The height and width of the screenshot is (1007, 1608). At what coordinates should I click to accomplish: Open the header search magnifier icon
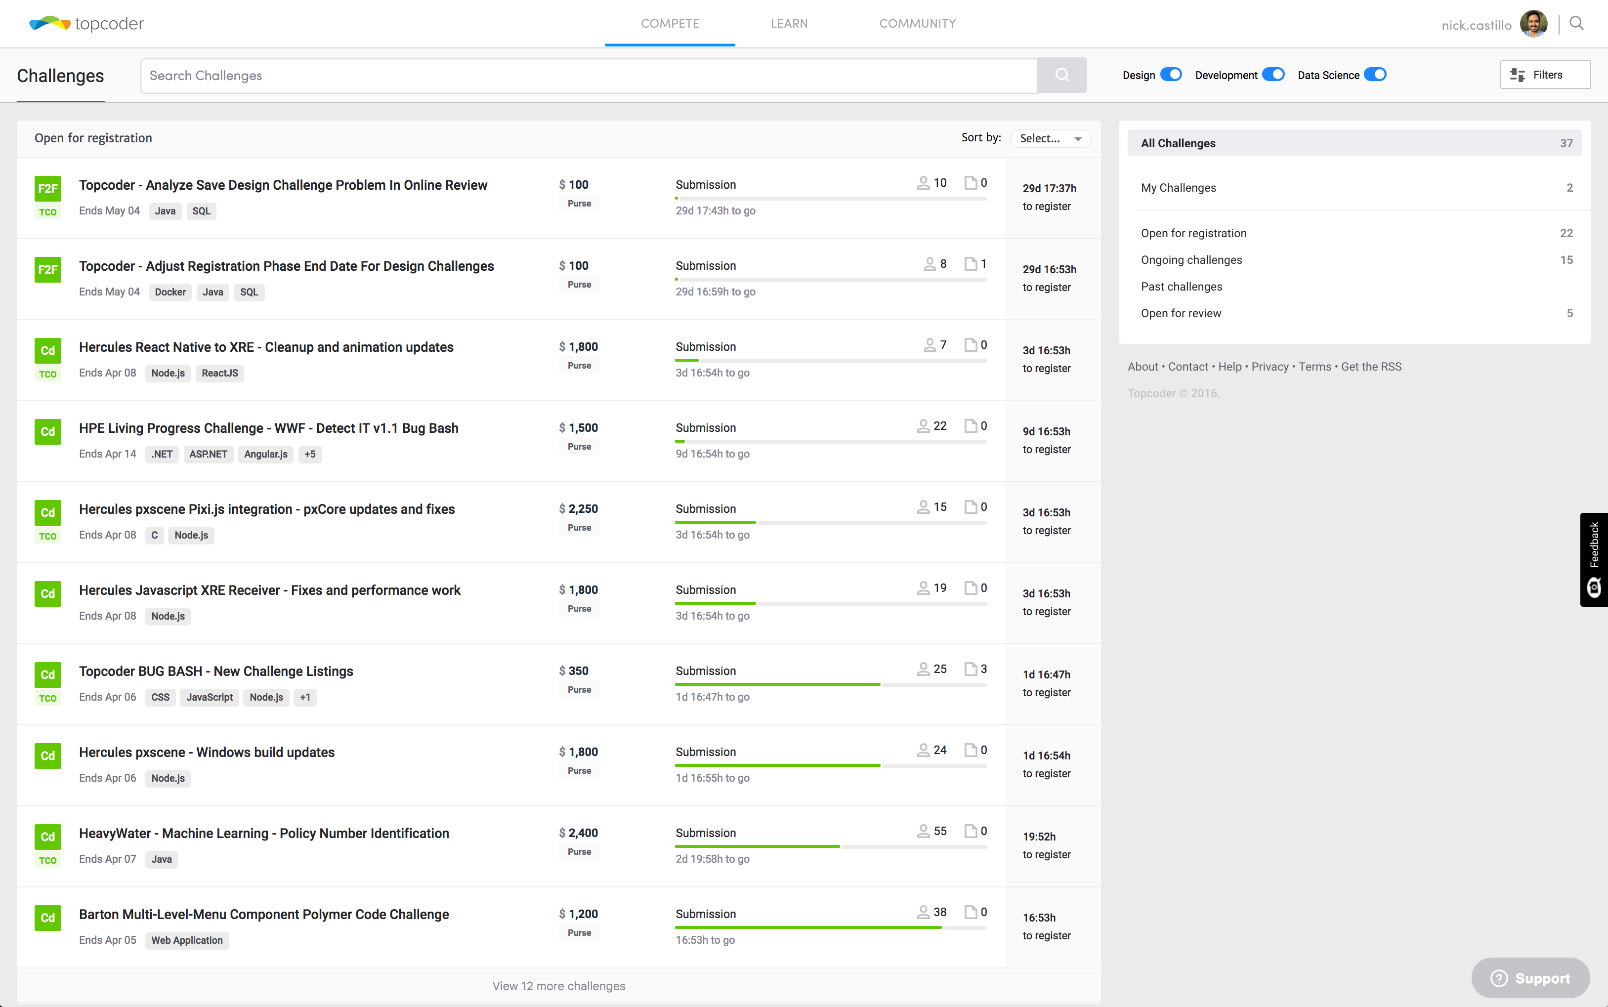click(1576, 24)
